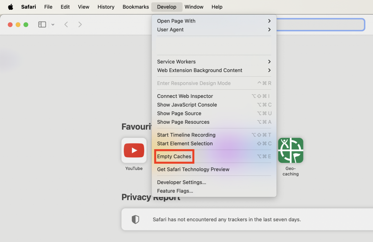Select Get Safari Technology Preview
The image size is (373, 242).
pos(193,169)
